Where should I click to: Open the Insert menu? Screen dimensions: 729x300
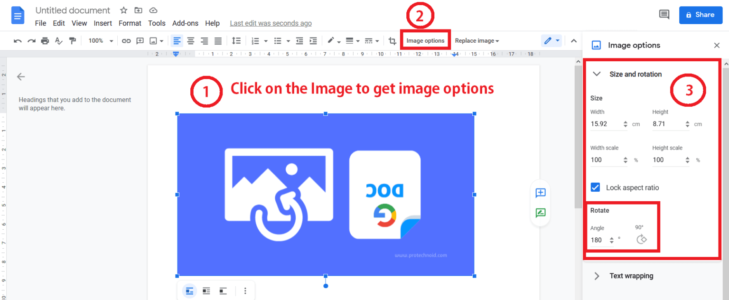coord(103,23)
